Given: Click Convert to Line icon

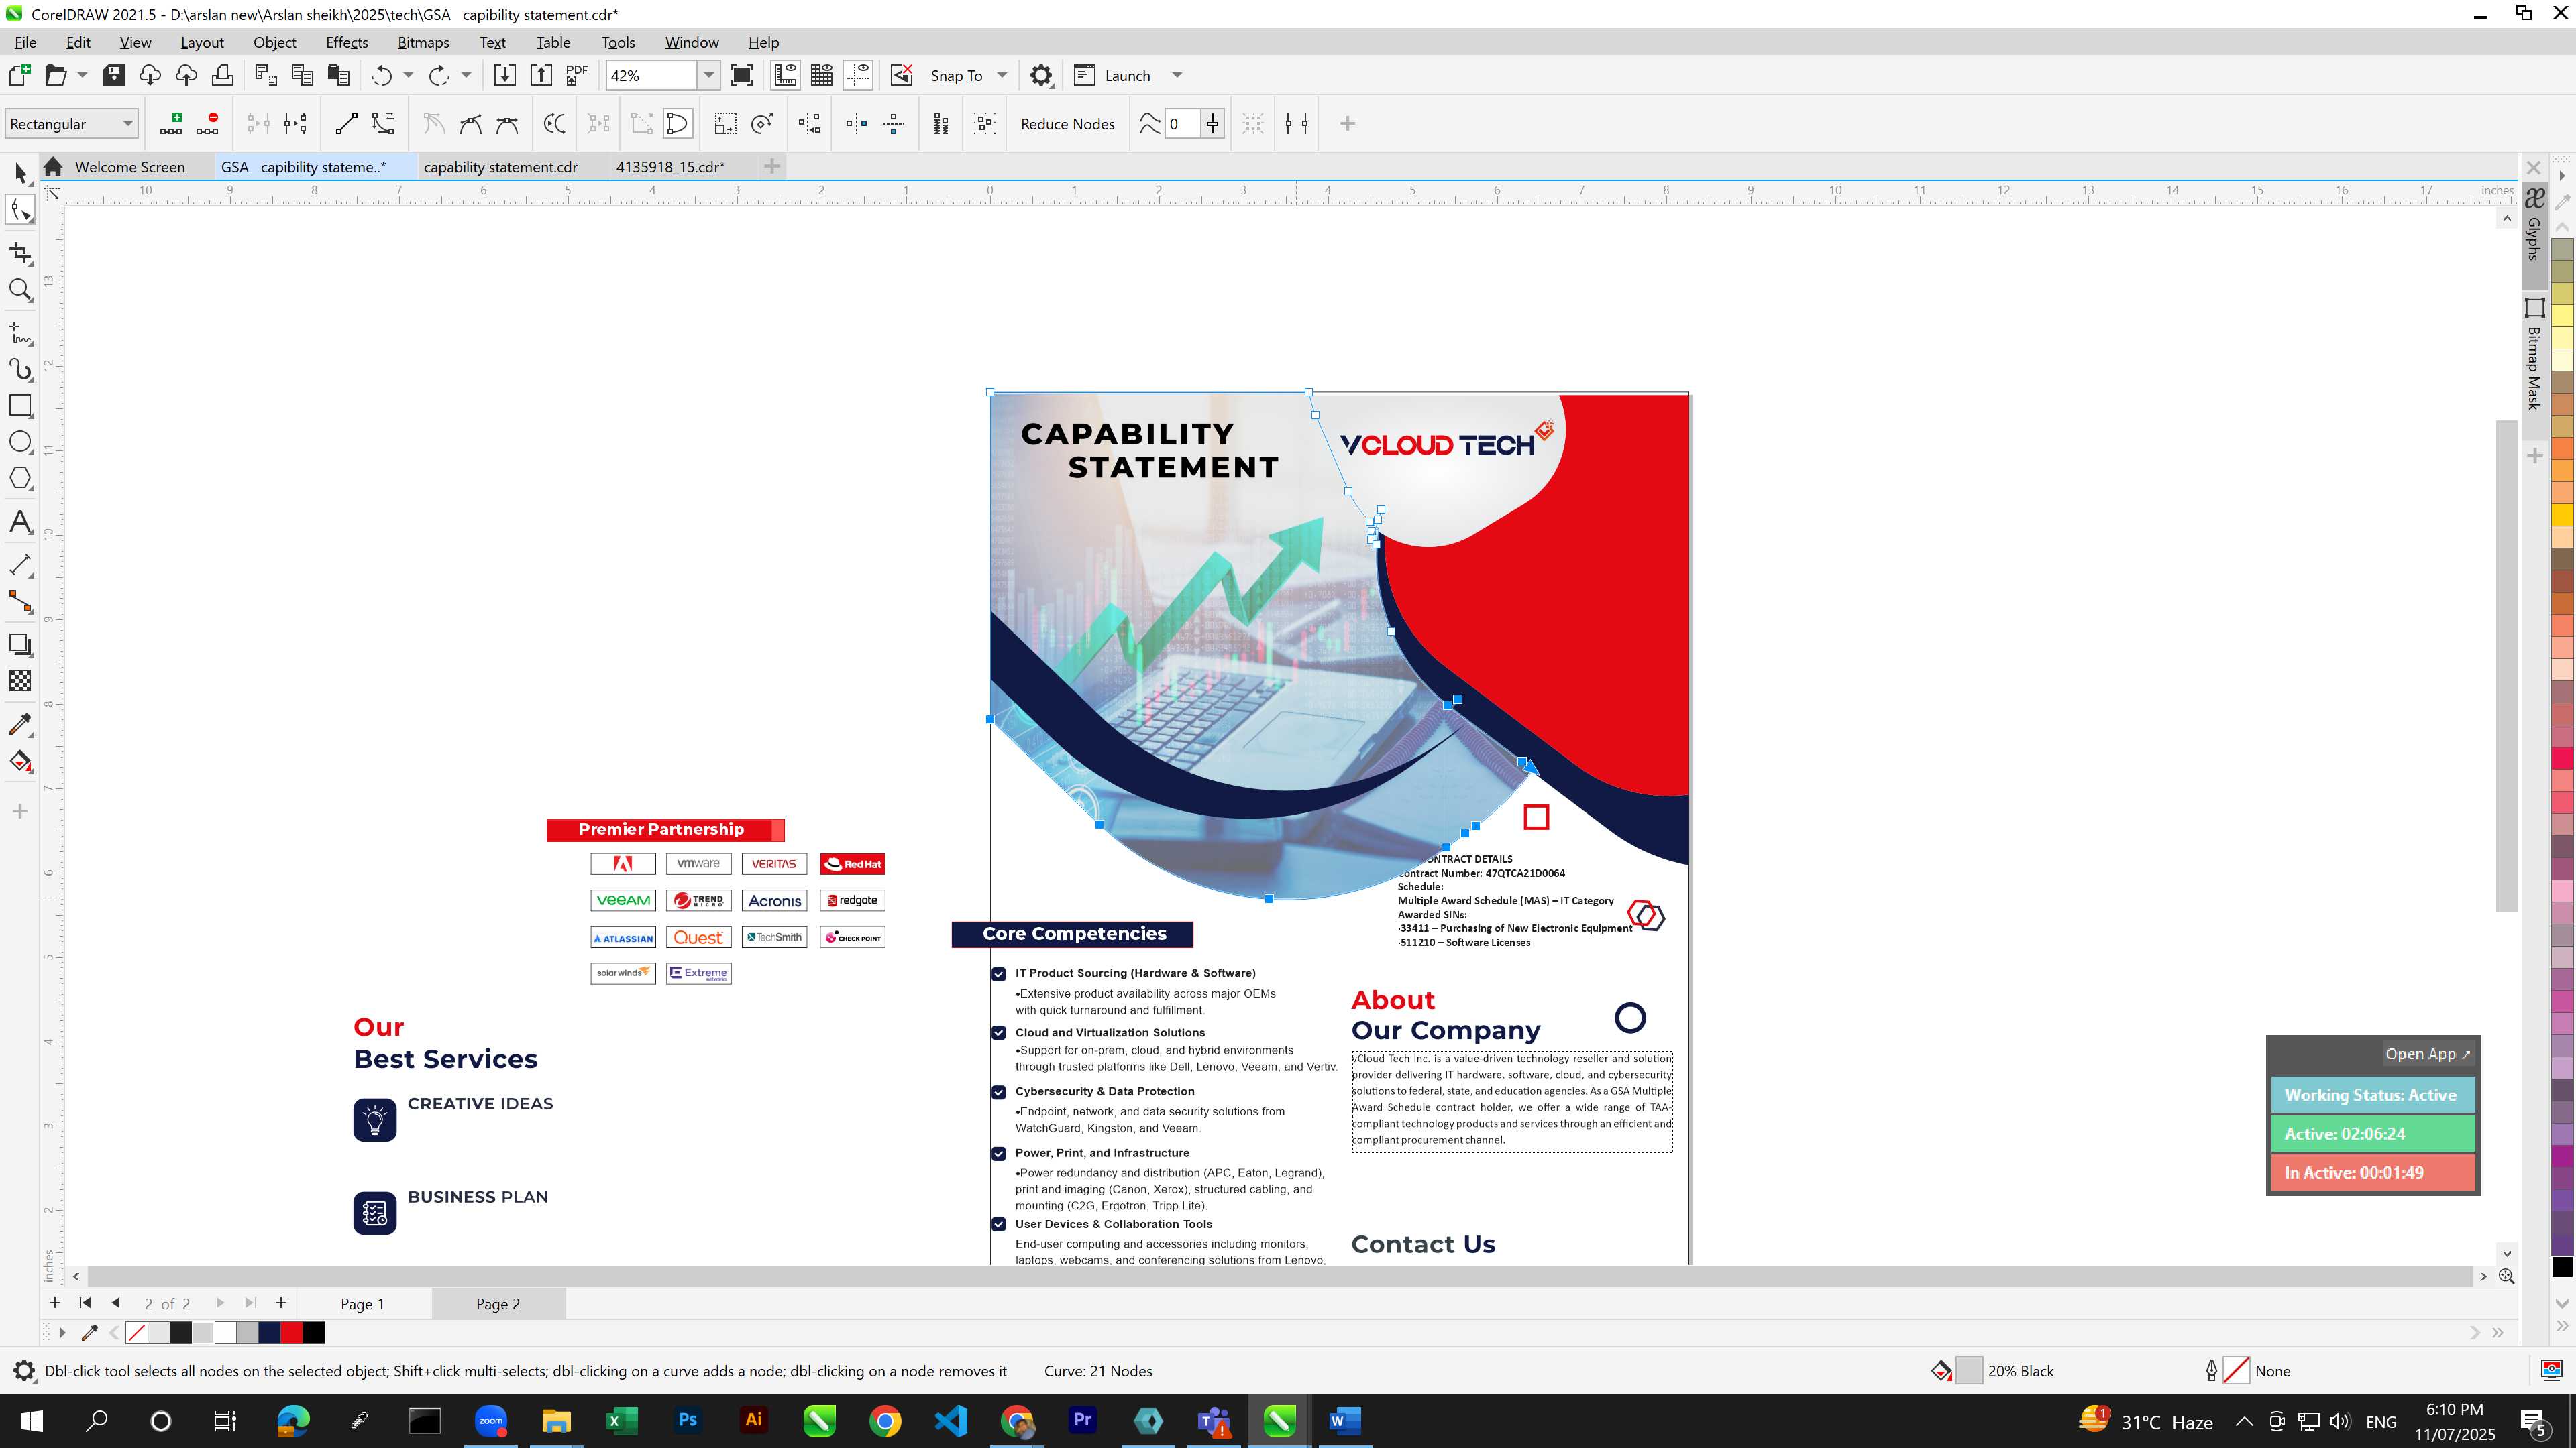Looking at the screenshot, I should click(x=346, y=124).
